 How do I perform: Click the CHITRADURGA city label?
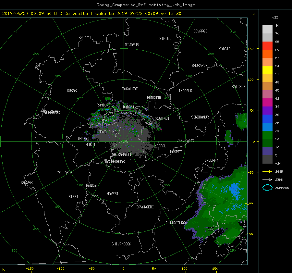coord(176,223)
